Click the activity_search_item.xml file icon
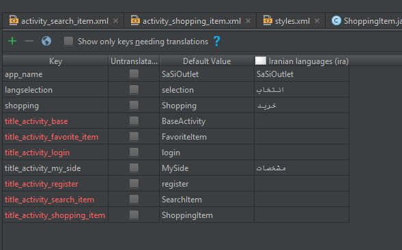This screenshot has height=250, width=402. (14, 20)
